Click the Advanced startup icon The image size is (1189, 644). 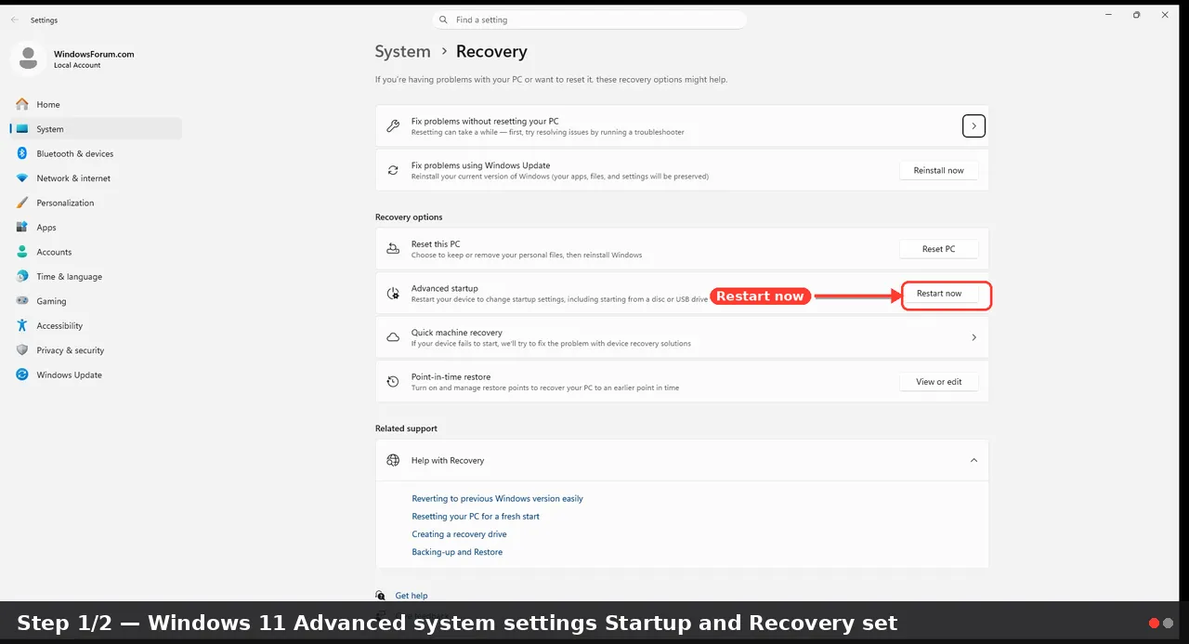(393, 294)
